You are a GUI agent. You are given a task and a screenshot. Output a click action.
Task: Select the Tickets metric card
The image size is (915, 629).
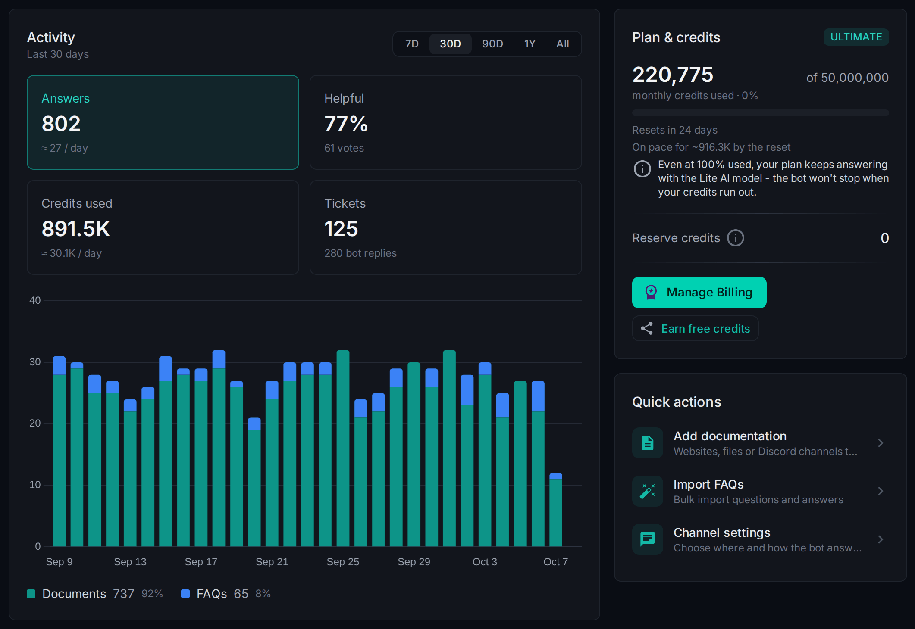(446, 227)
